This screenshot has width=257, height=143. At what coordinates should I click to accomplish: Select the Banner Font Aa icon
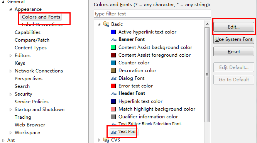[x=113, y=40]
